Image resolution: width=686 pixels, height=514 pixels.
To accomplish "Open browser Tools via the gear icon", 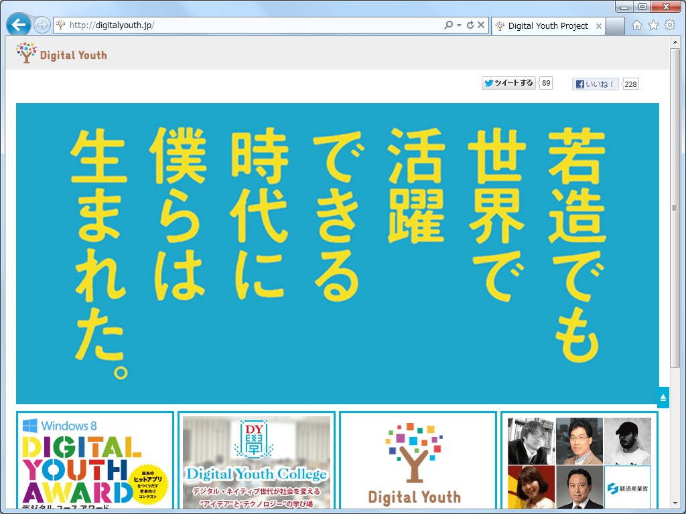I will pyautogui.click(x=669, y=24).
